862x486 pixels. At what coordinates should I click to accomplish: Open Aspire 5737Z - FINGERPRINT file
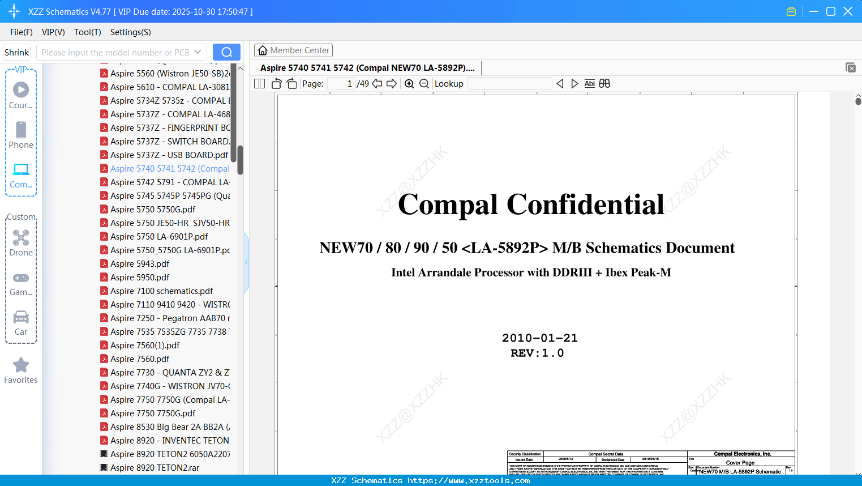[x=165, y=127]
